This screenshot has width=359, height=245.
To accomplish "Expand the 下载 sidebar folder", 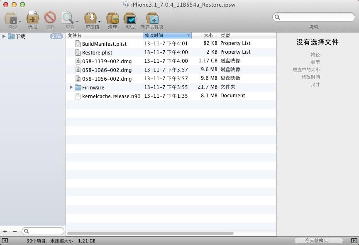I will [x=4, y=36].
